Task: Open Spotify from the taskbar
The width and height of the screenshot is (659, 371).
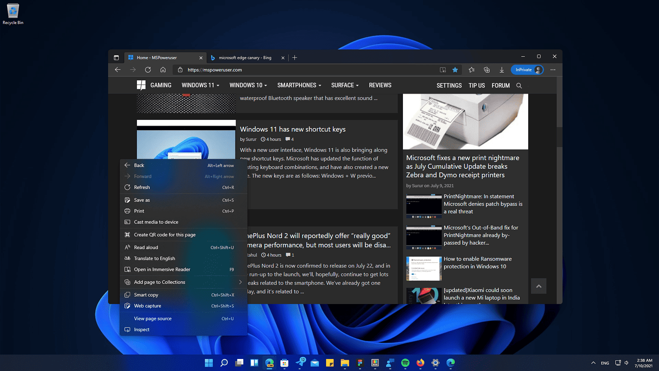Action: pyautogui.click(x=405, y=363)
